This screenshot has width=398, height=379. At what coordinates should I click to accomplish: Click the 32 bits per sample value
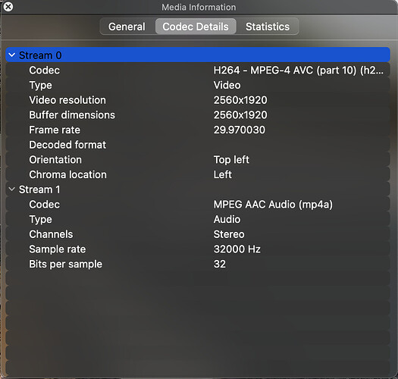(220, 265)
